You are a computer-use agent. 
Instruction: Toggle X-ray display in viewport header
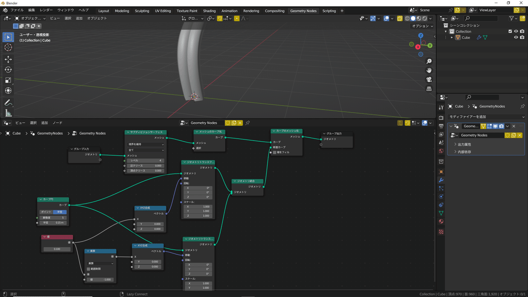(400, 18)
